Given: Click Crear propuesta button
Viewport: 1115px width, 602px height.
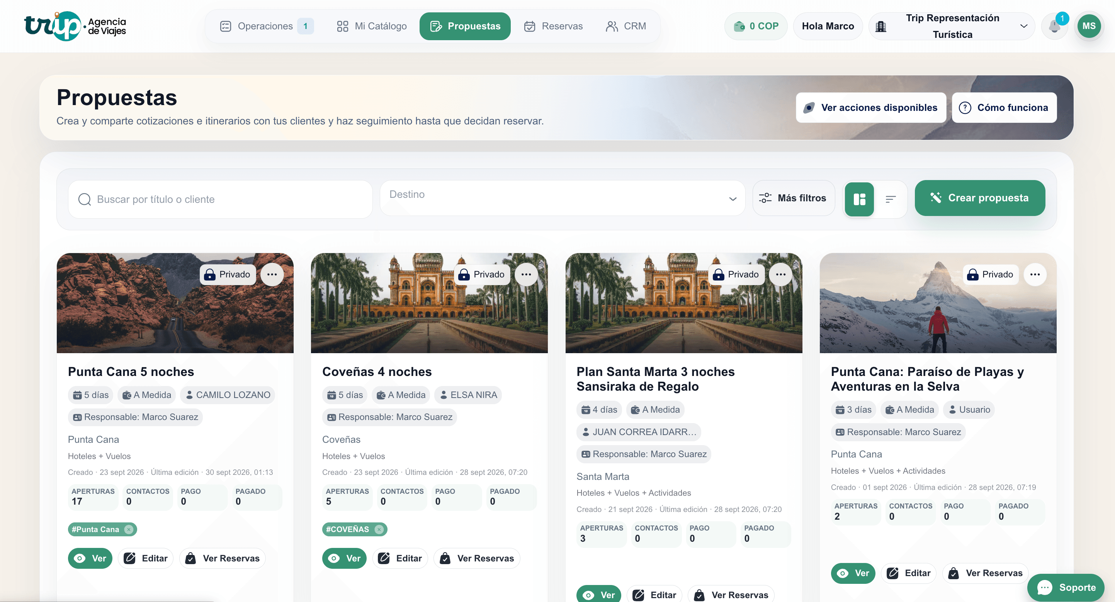Looking at the screenshot, I should (979, 198).
